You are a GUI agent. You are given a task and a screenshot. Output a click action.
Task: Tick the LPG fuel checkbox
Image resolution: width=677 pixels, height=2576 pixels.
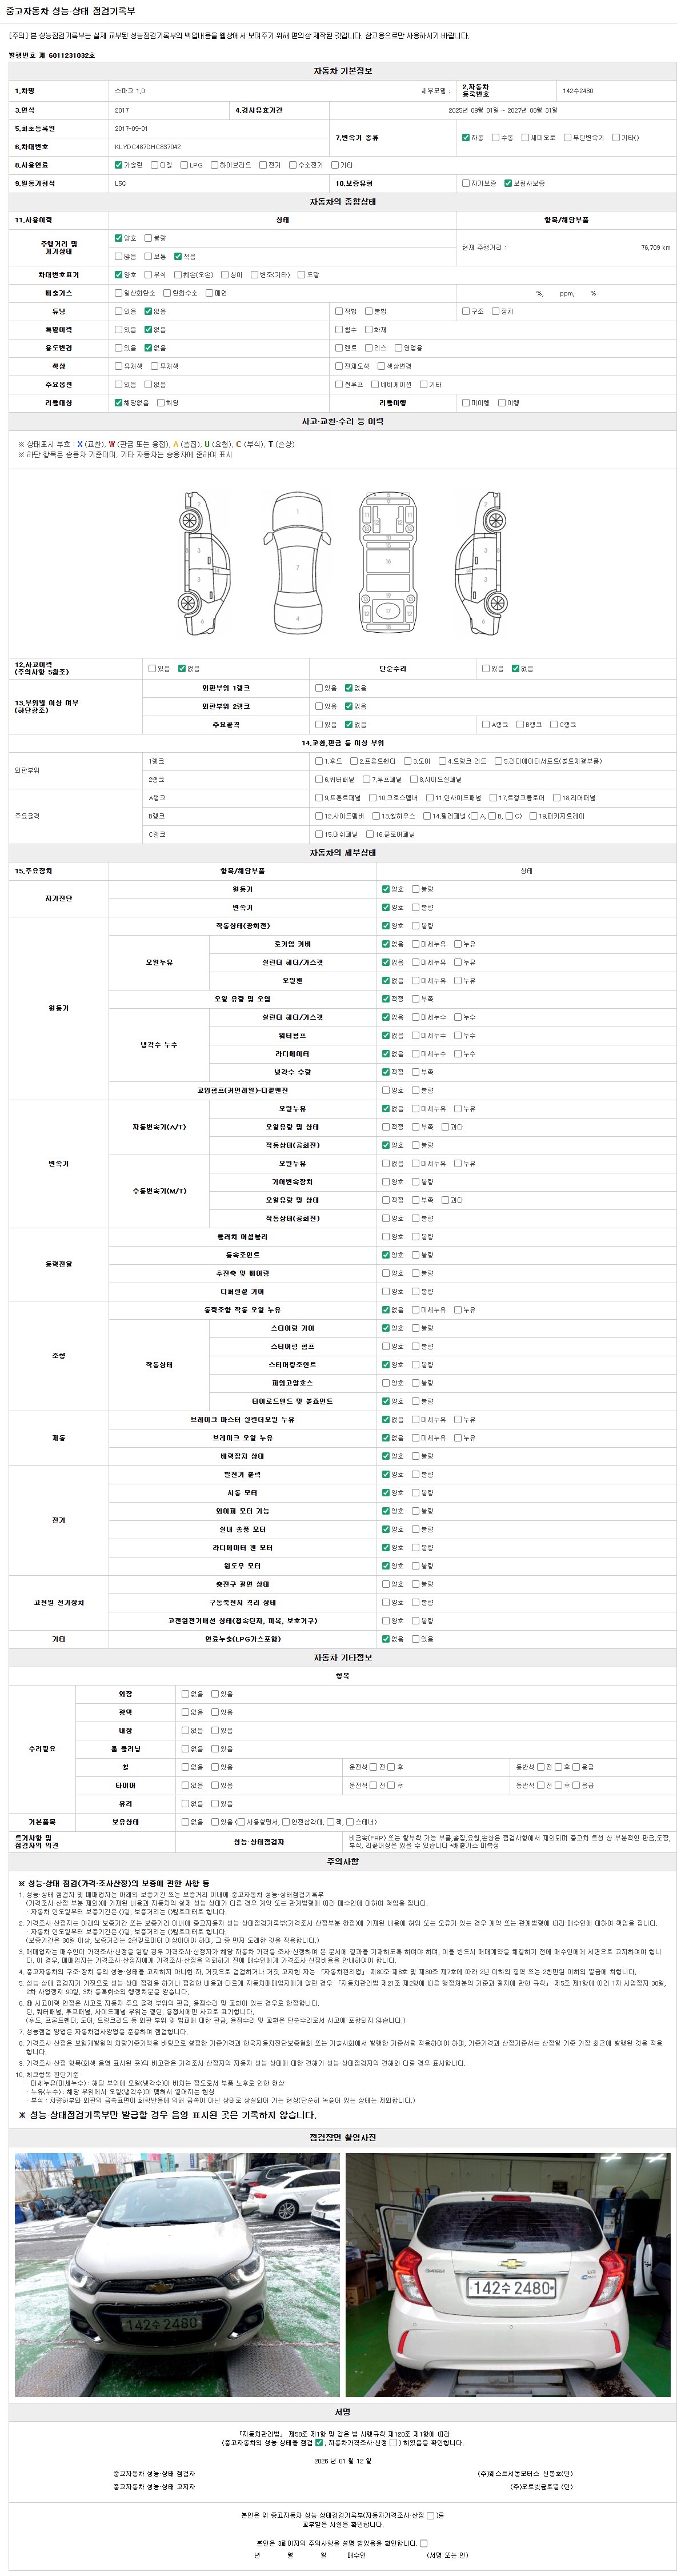[184, 165]
